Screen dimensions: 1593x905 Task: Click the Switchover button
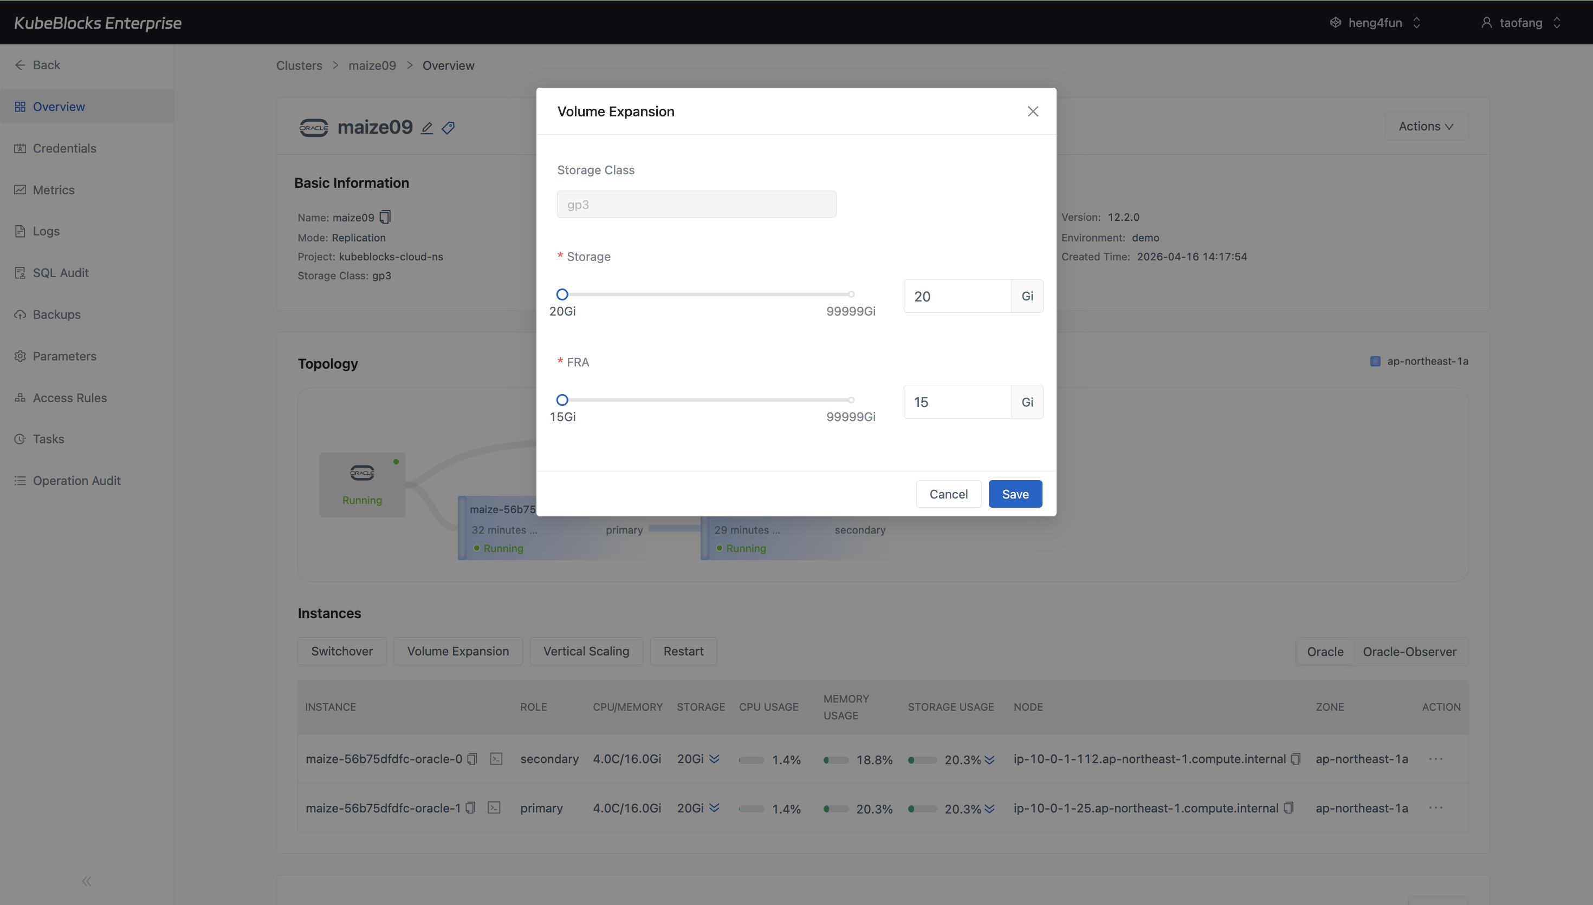pyautogui.click(x=341, y=651)
